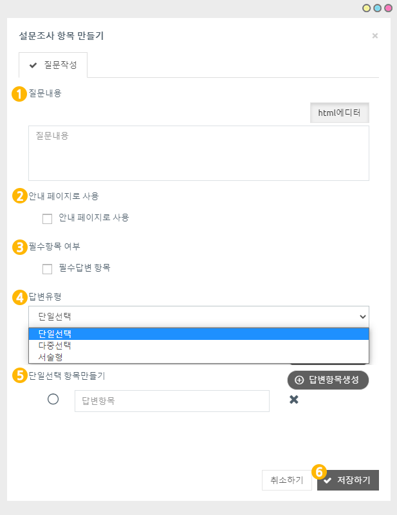This screenshot has height=515, width=397.
Task: Click into the 질문내용 text area
Action: (x=198, y=153)
